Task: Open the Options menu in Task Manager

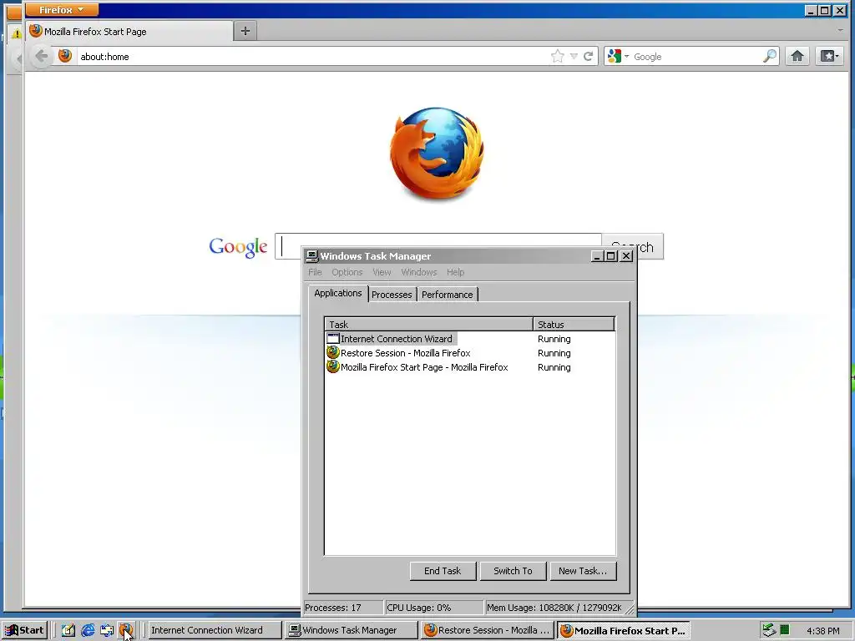Action: coord(347,272)
